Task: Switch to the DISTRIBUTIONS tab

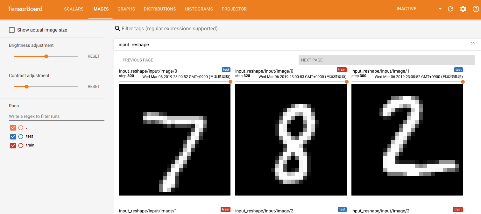Action: [x=160, y=9]
